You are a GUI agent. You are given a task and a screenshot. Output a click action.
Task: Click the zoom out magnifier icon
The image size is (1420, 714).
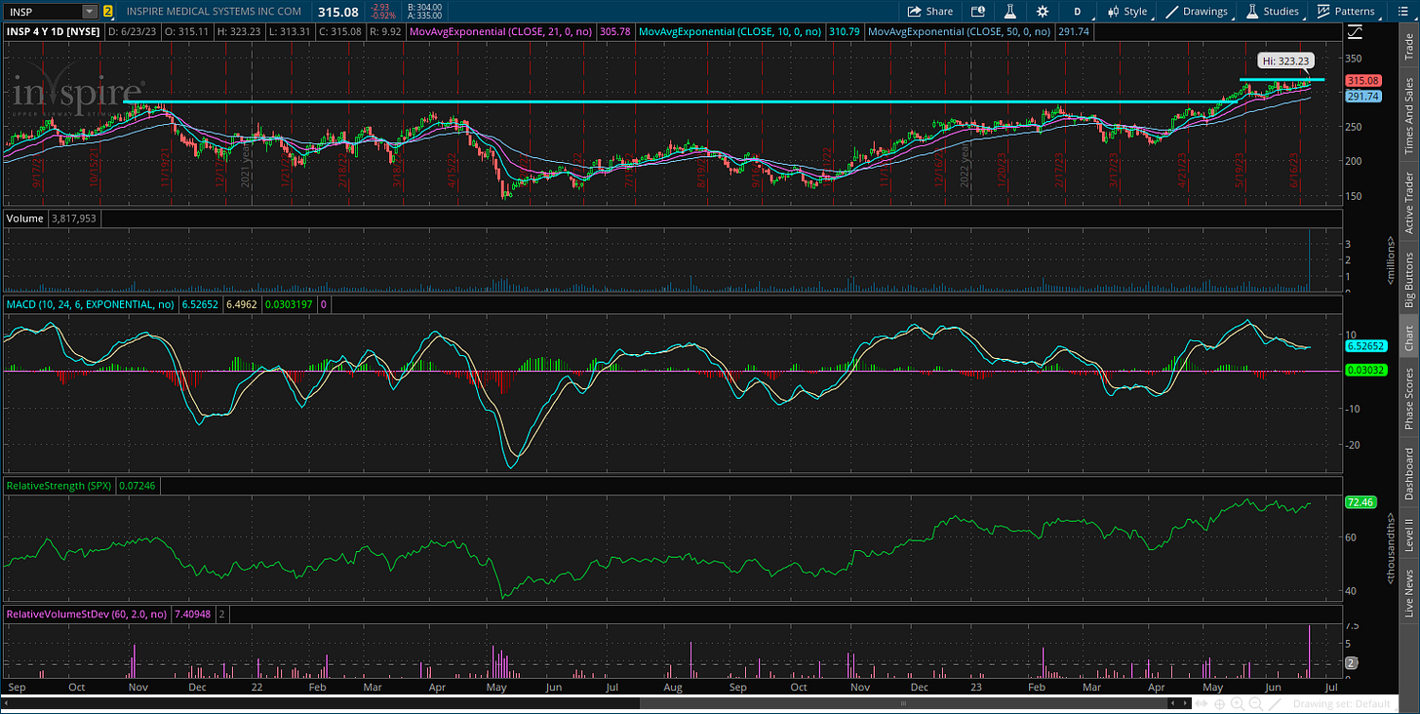coord(1254,703)
